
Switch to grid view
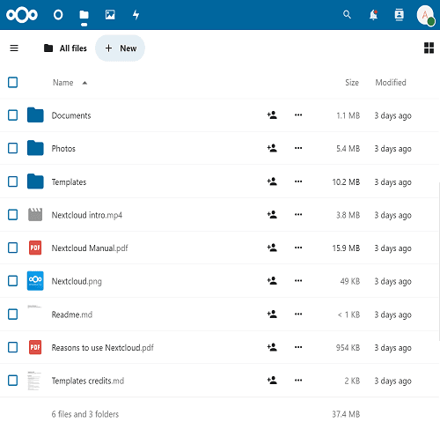pyautogui.click(x=429, y=48)
